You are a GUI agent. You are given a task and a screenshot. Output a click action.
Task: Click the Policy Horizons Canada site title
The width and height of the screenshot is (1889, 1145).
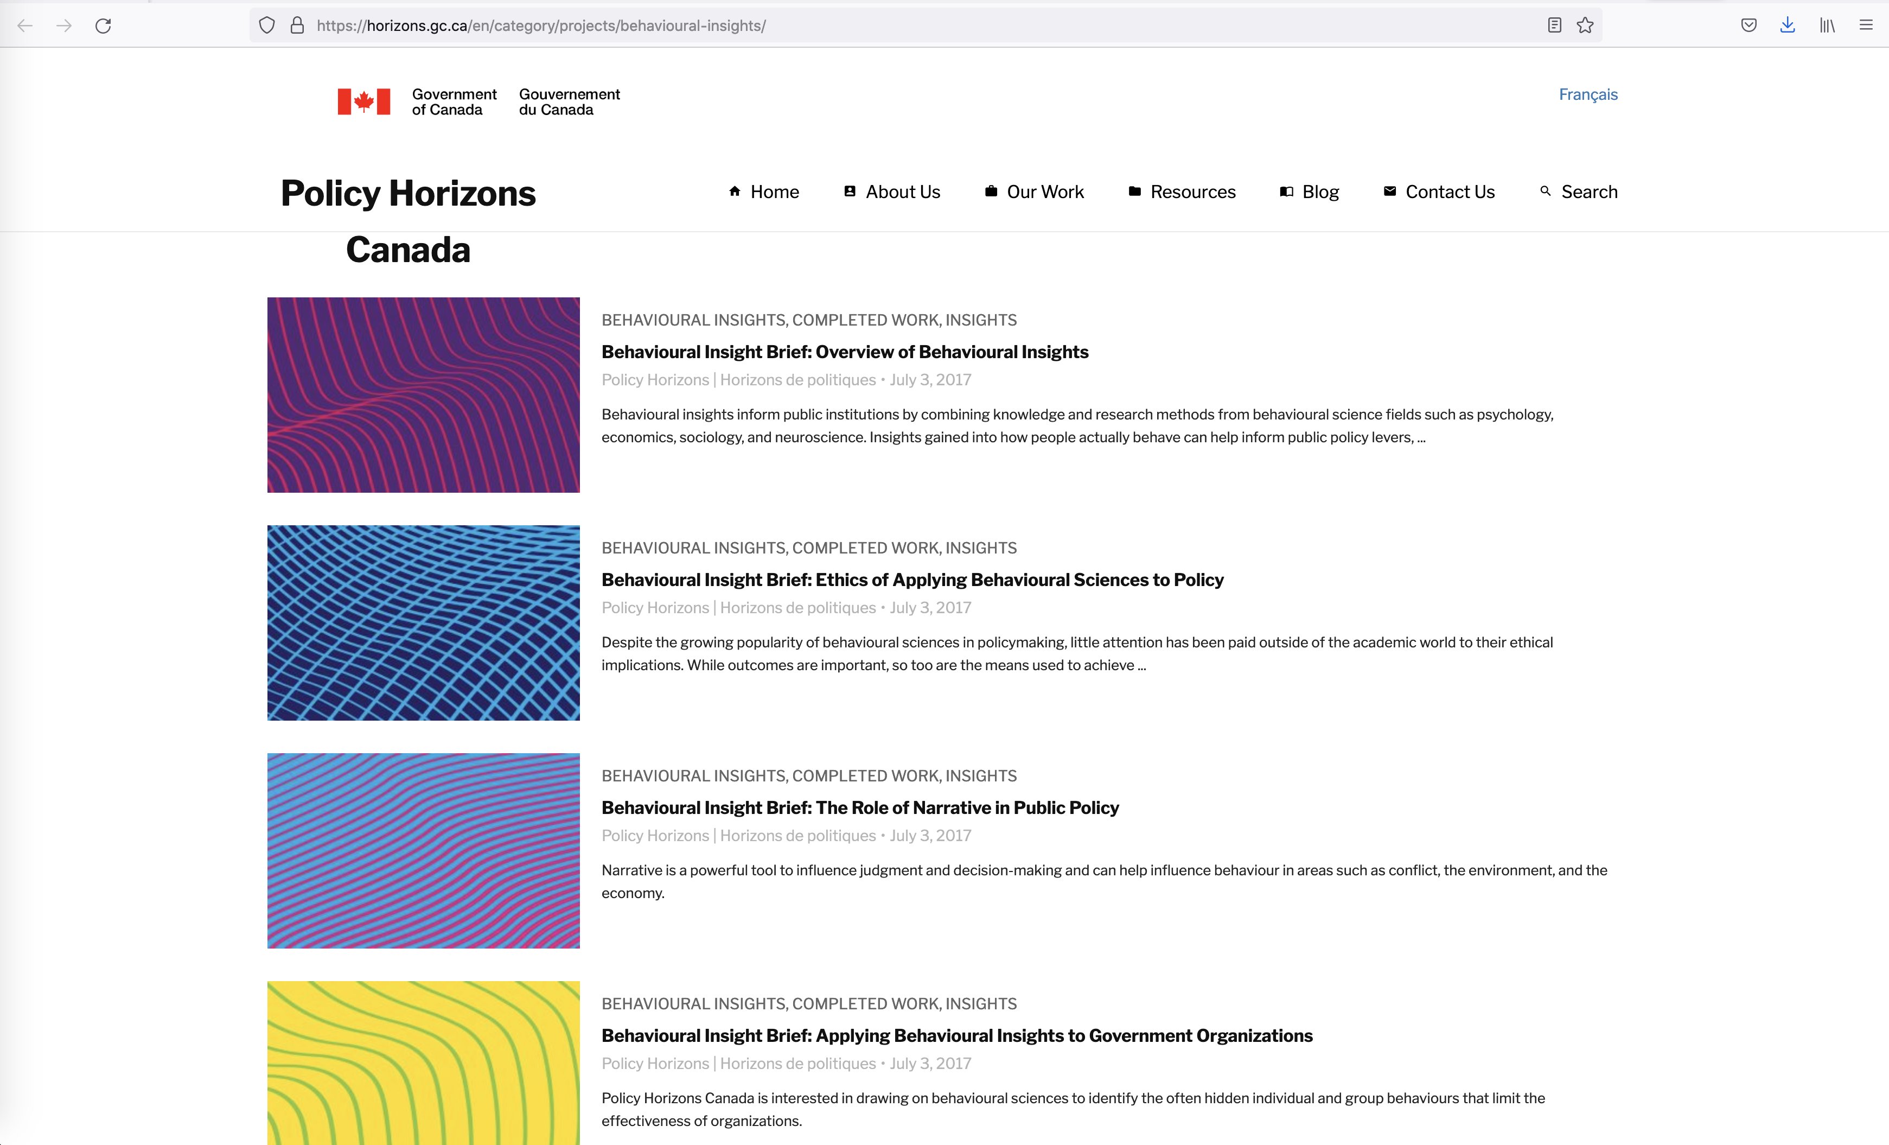pyautogui.click(x=408, y=220)
